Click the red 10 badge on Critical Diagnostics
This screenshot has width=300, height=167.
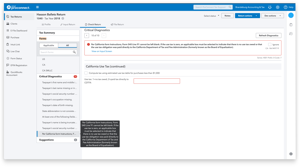75,76
